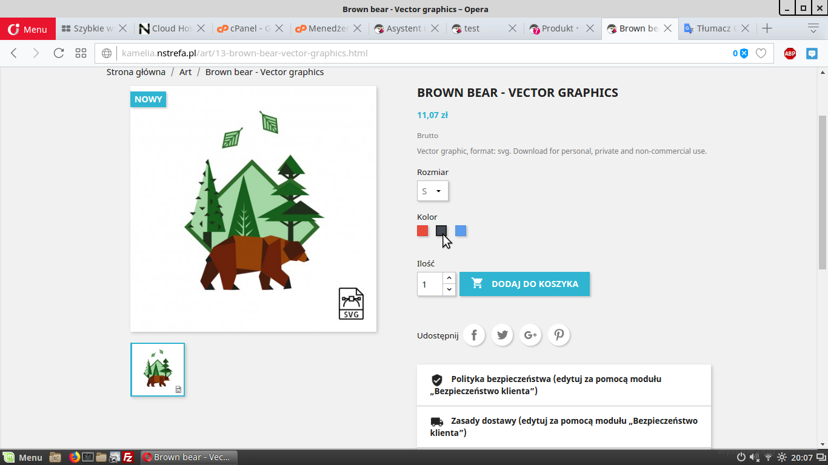Choose the dark gray color swatch
Viewport: 828px width, 465px height.
441,231
